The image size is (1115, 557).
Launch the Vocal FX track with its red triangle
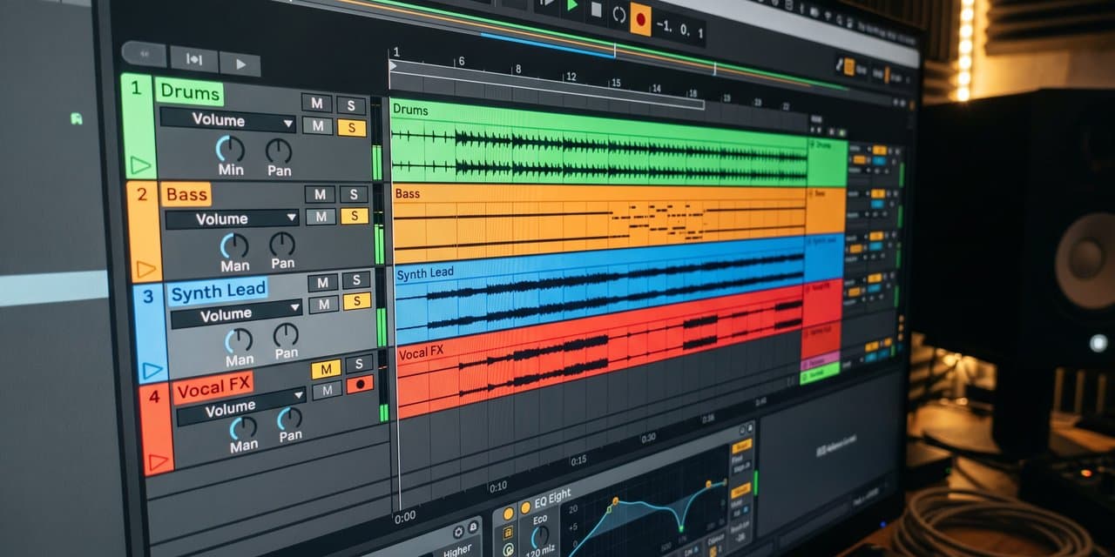(158, 462)
